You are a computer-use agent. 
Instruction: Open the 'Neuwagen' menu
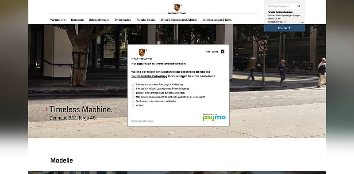tap(77, 20)
